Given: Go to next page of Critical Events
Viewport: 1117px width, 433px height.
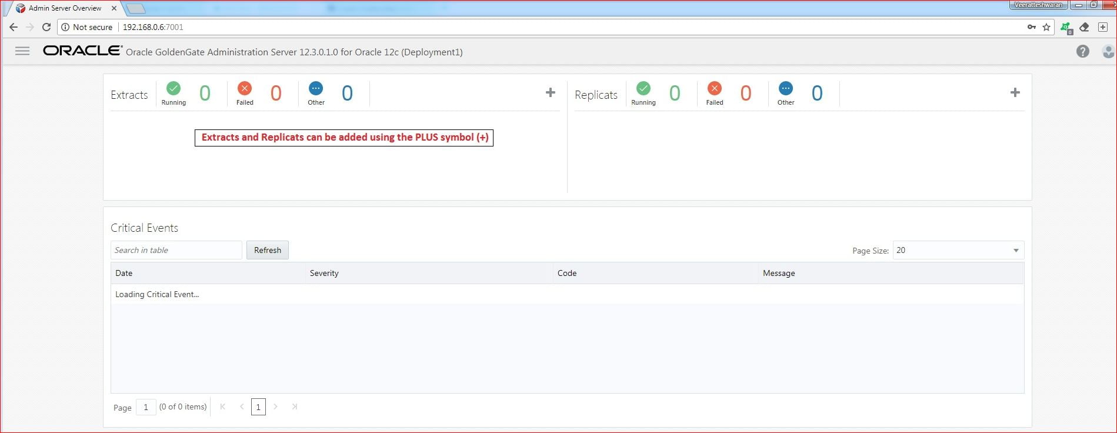Looking at the screenshot, I should point(276,407).
